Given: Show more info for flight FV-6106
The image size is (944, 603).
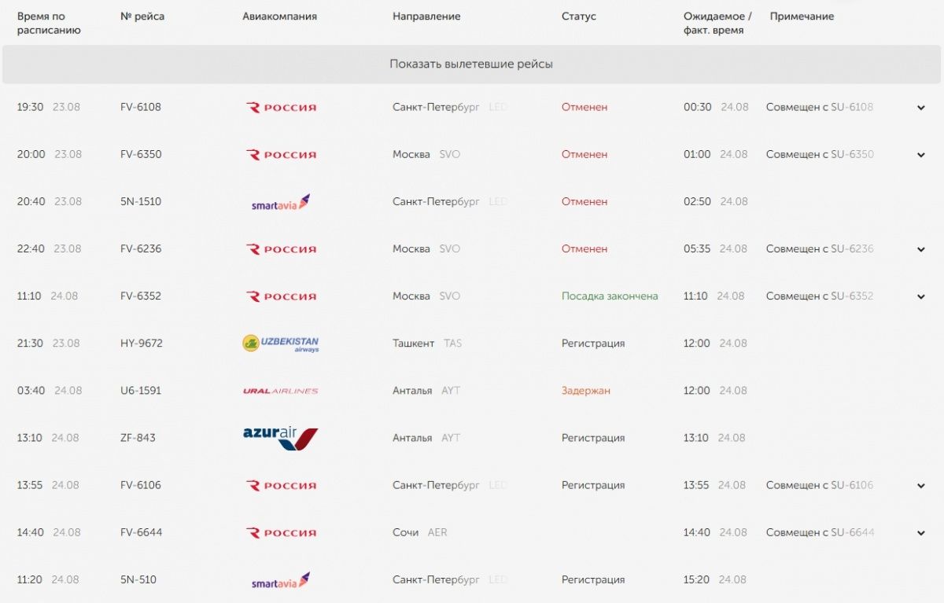Looking at the screenshot, I should (x=921, y=486).
